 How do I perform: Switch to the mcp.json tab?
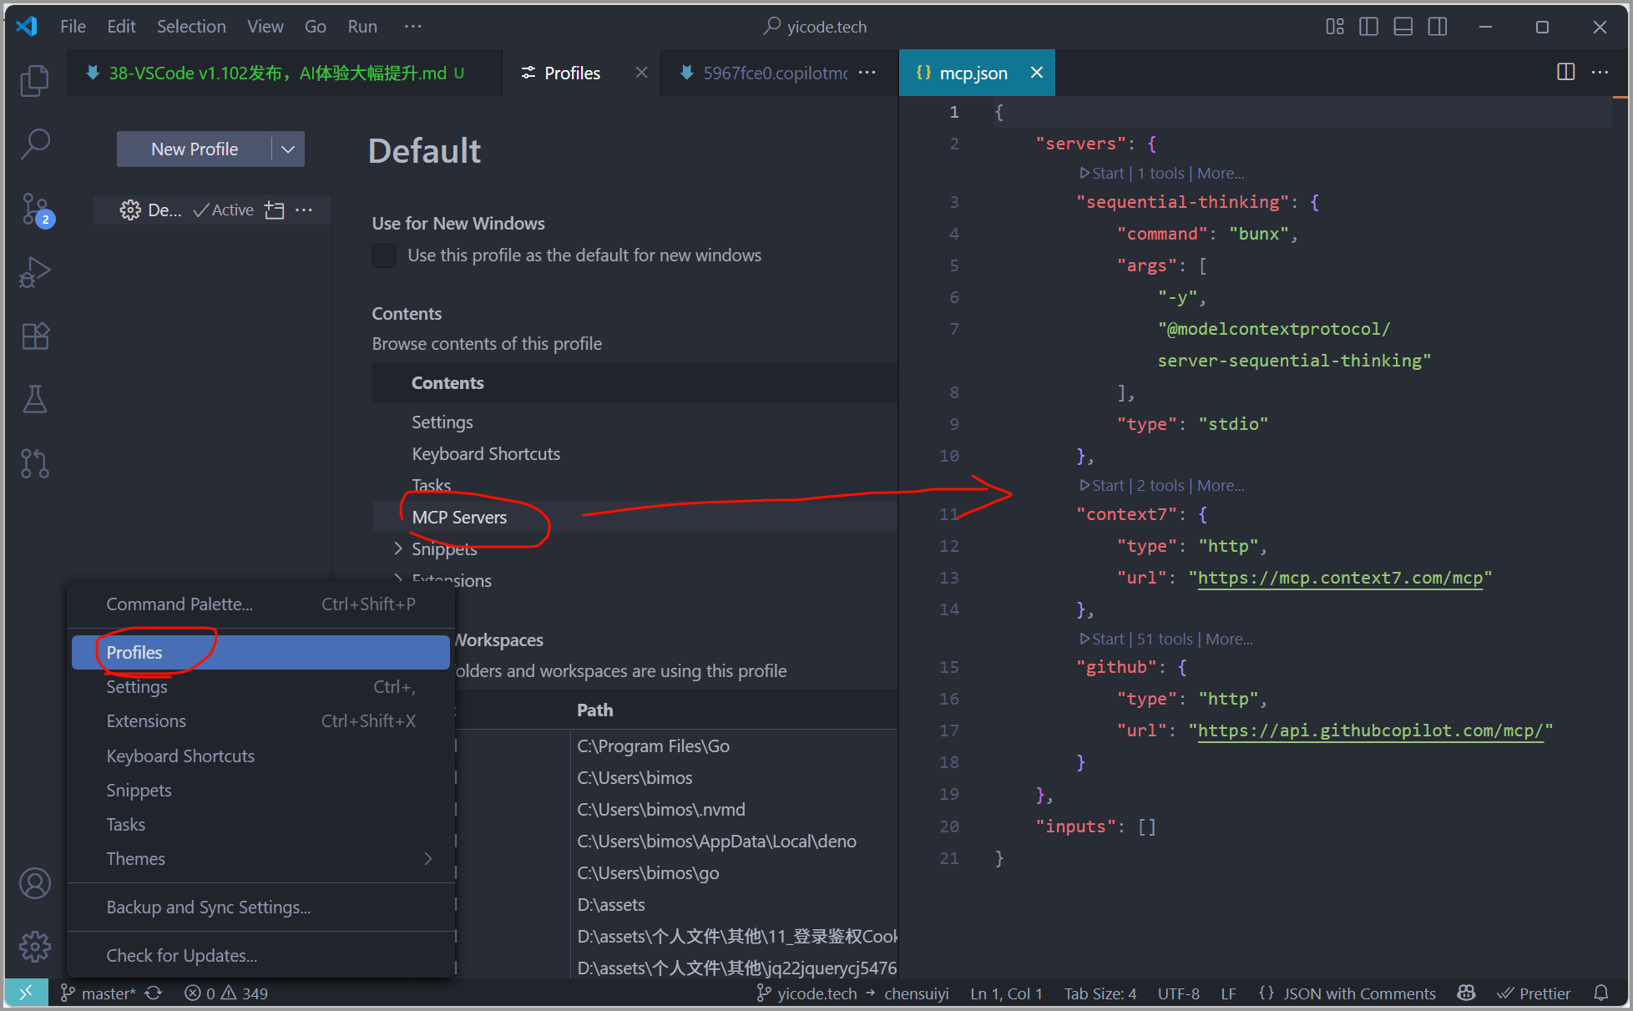[x=973, y=73]
